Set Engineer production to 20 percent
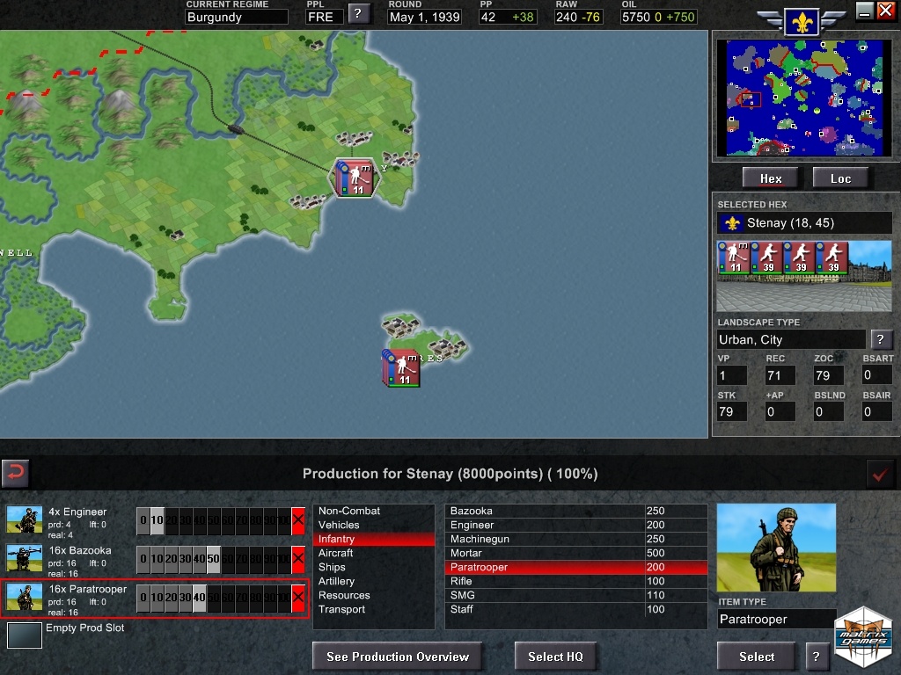The height and width of the screenshot is (675, 901). (172, 520)
